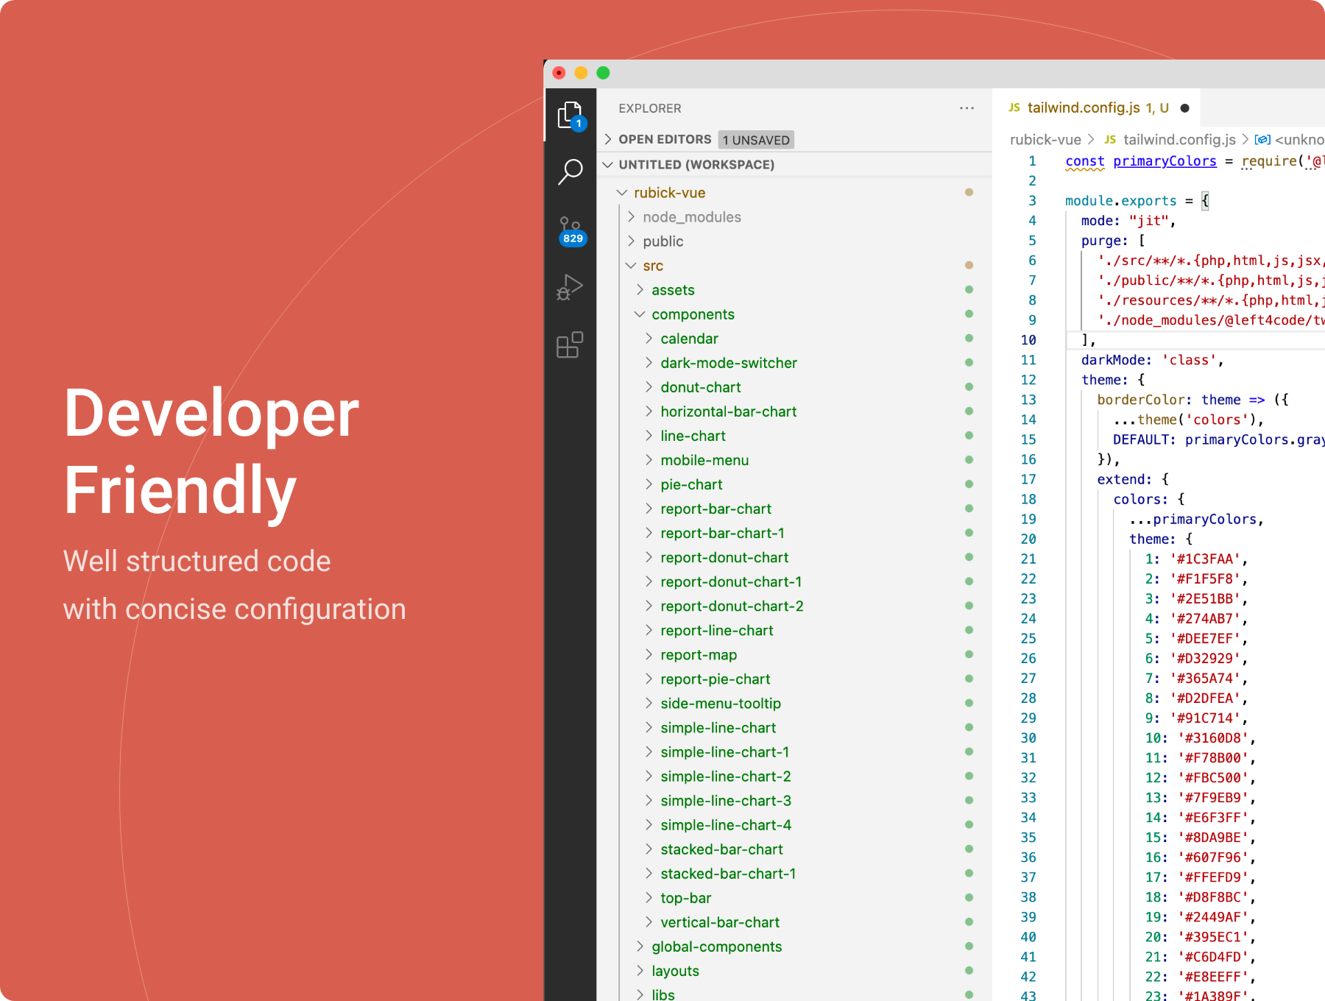Click the module.exports statement

(1120, 200)
